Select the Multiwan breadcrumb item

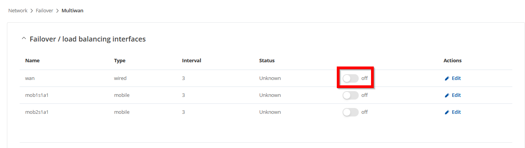pyautogui.click(x=72, y=11)
